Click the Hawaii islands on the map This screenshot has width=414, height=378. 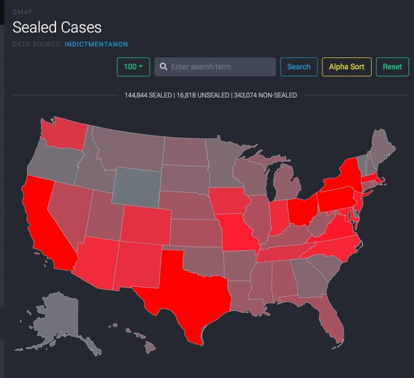pyautogui.click(x=143, y=339)
